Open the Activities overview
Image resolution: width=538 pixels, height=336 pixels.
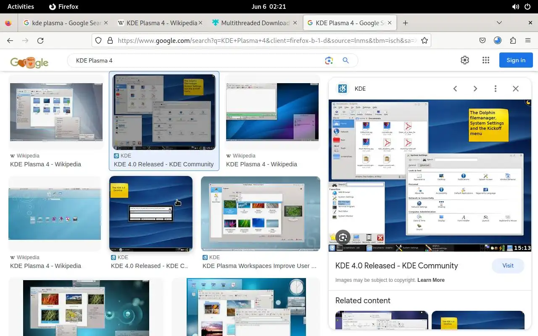[x=21, y=7]
